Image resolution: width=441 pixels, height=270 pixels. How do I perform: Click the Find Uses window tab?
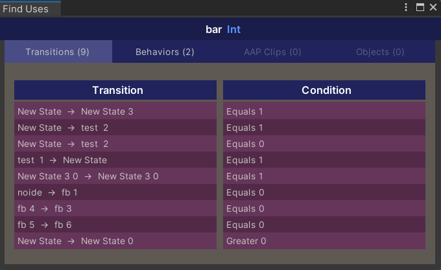click(30, 8)
